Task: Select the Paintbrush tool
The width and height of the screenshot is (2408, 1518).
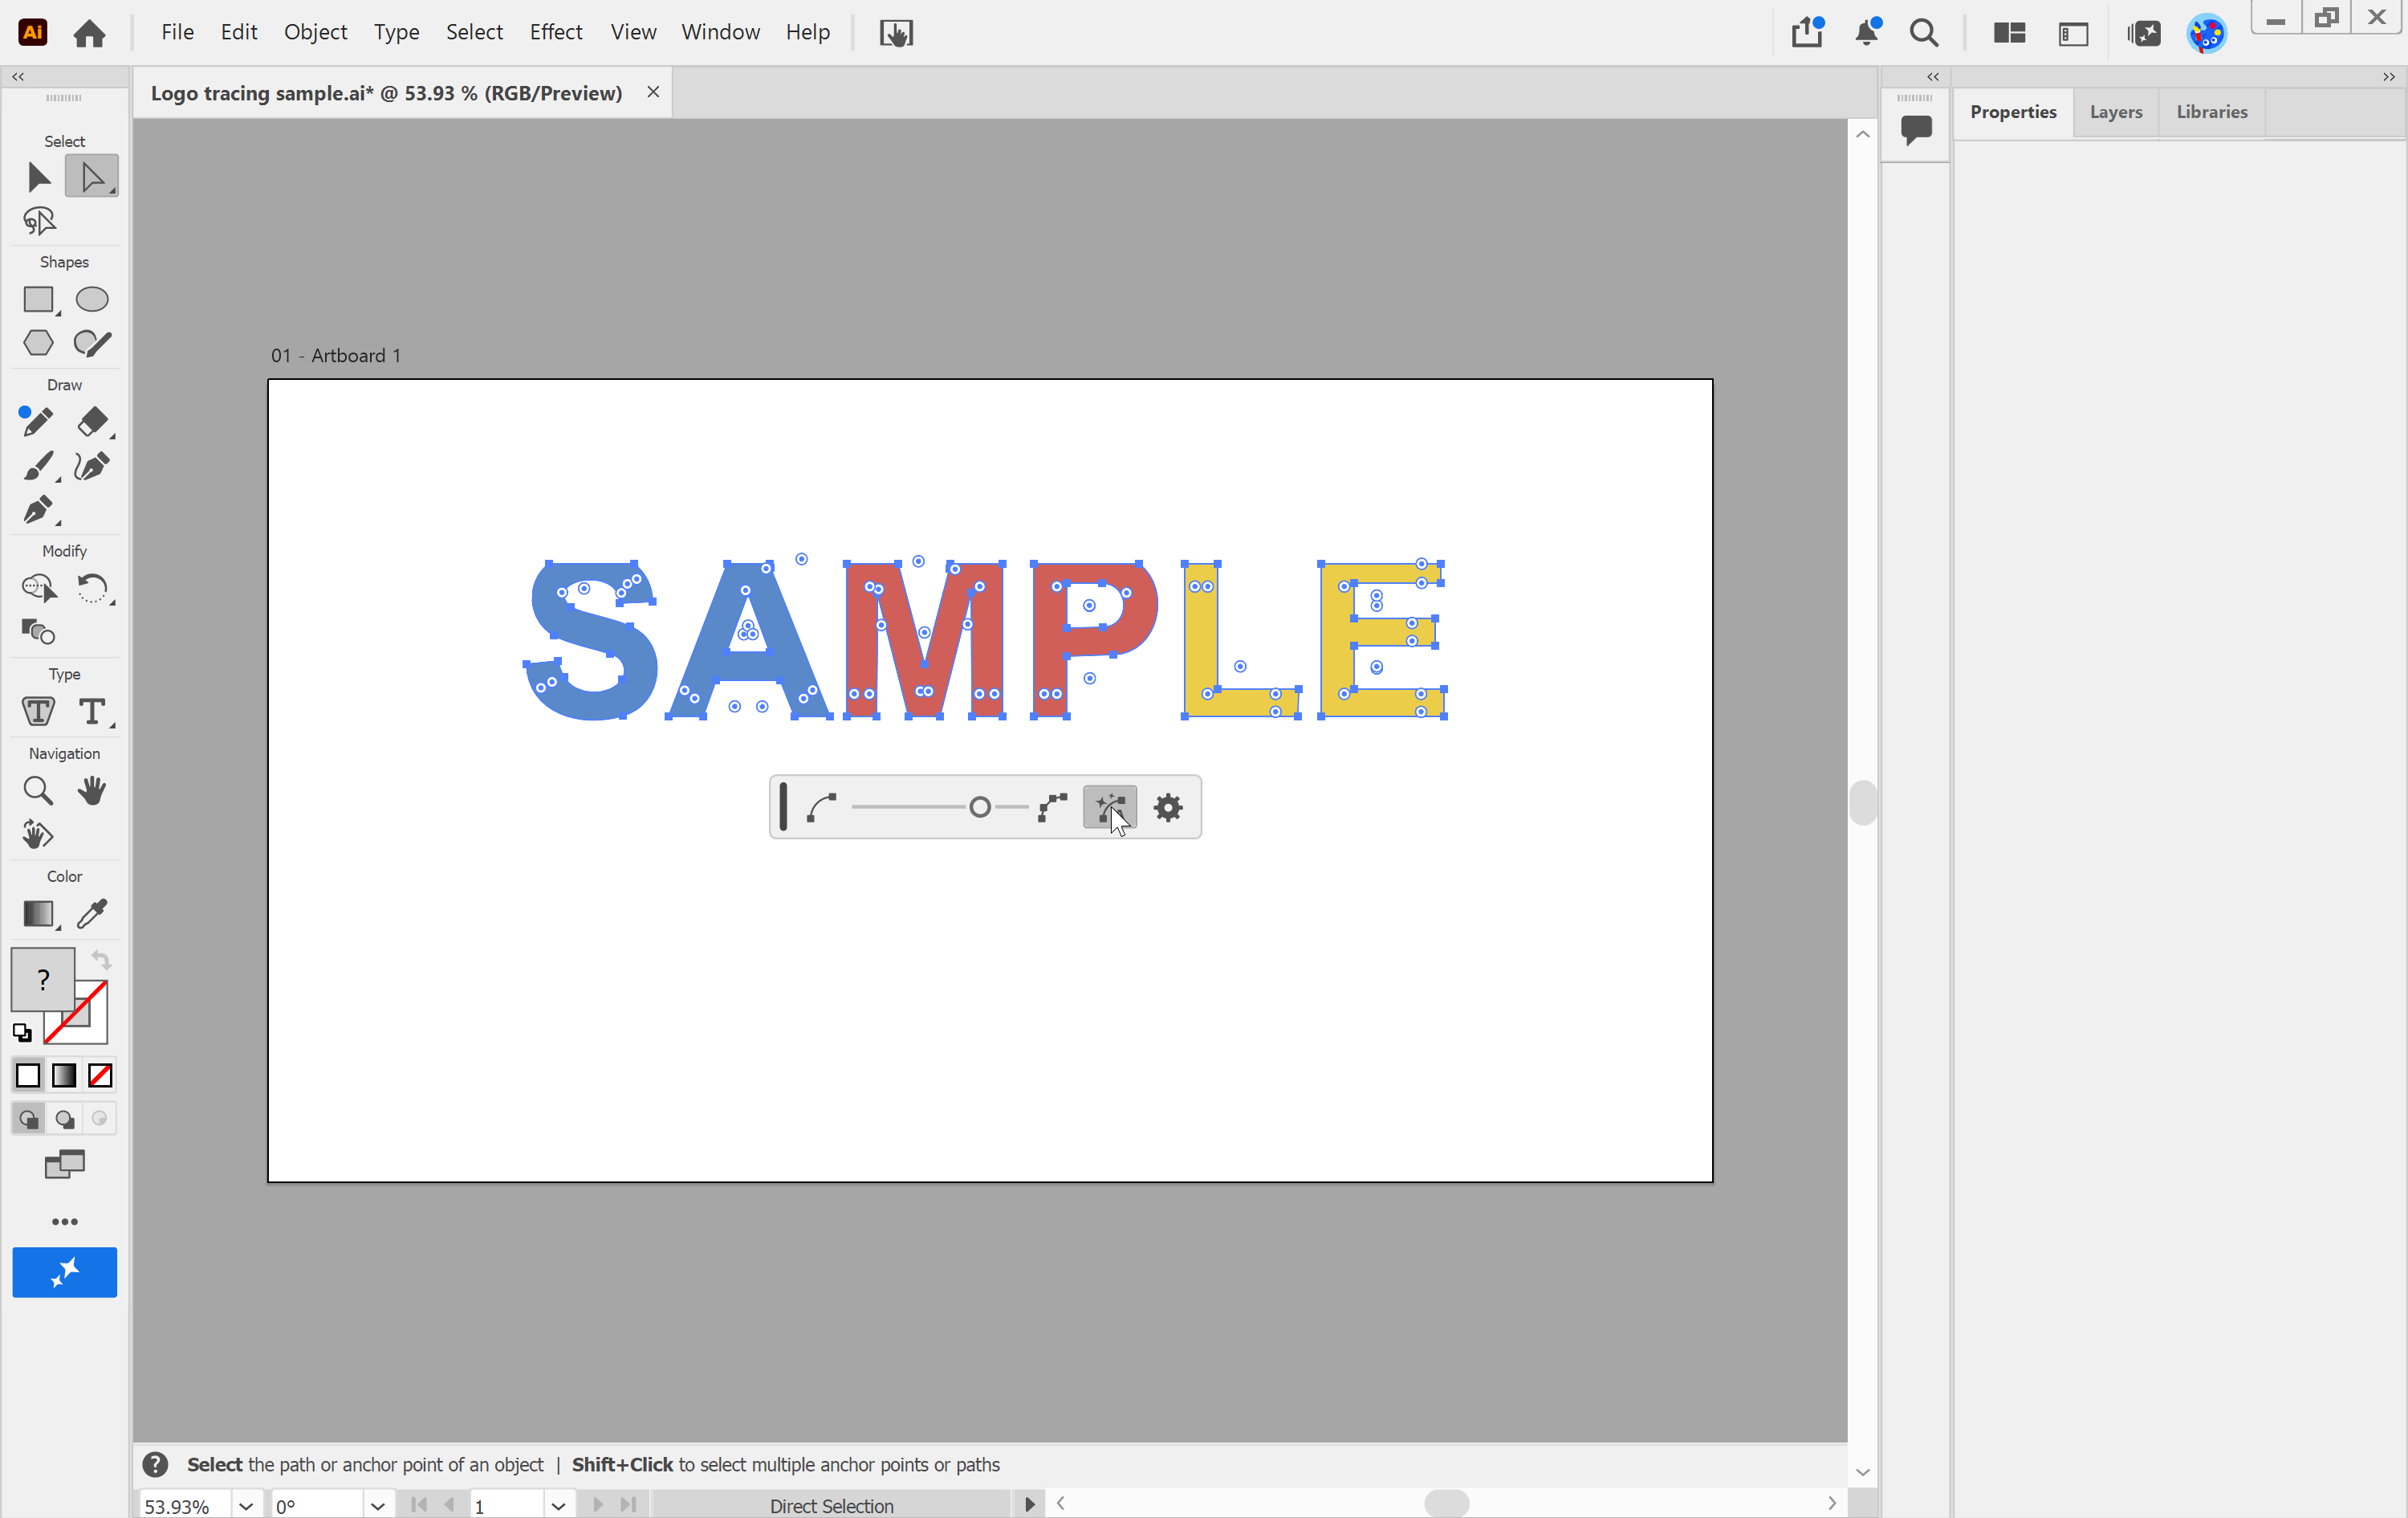Action: coord(38,467)
